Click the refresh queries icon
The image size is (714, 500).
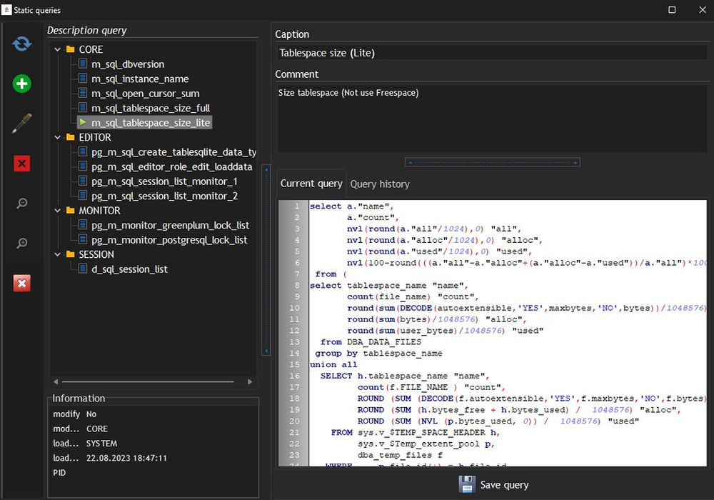pyautogui.click(x=21, y=44)
